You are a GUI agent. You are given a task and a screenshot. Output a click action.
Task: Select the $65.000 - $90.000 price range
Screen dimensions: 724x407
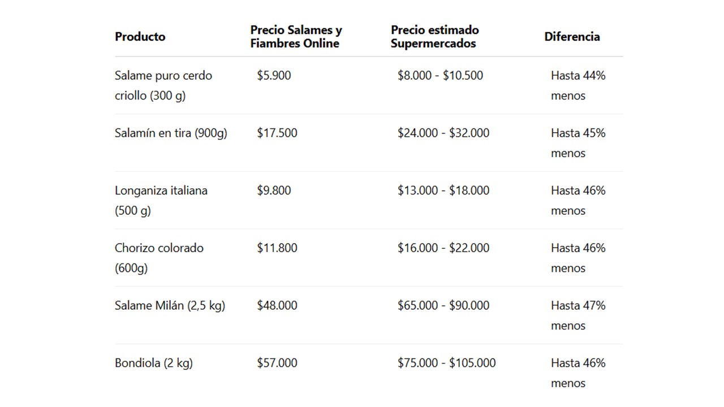[443, 305]
